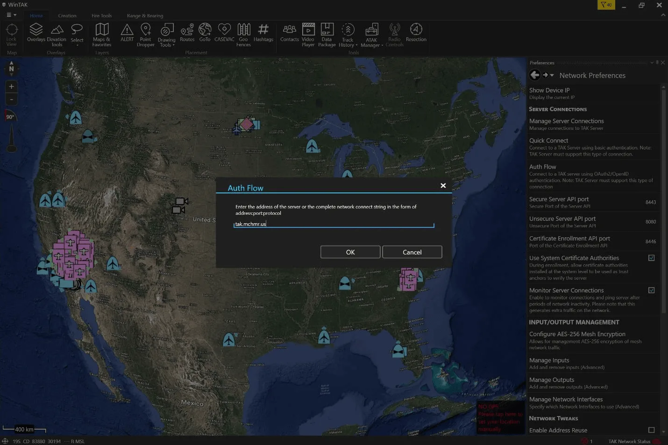The image size is (668, 445).
Task: Switch to the Home ribbon tab
Action: [36, 16]
